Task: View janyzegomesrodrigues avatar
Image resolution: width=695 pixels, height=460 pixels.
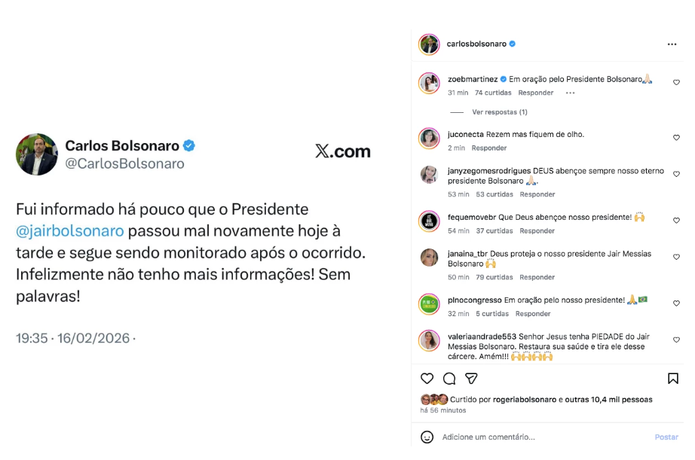Action: (429, 175)
